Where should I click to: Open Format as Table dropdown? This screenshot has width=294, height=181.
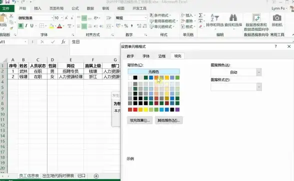tap(164, 21)
